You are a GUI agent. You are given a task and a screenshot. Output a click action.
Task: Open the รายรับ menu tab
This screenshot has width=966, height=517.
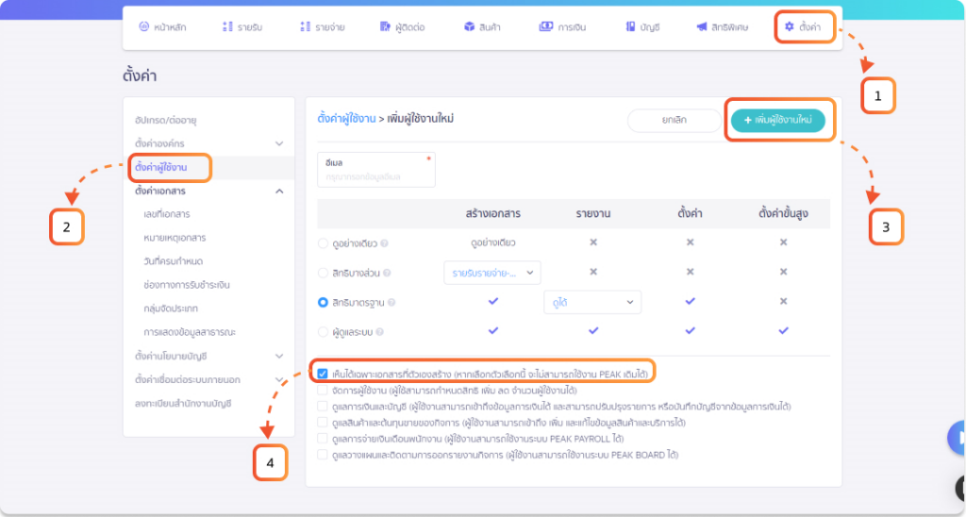(x=240, y=27)
